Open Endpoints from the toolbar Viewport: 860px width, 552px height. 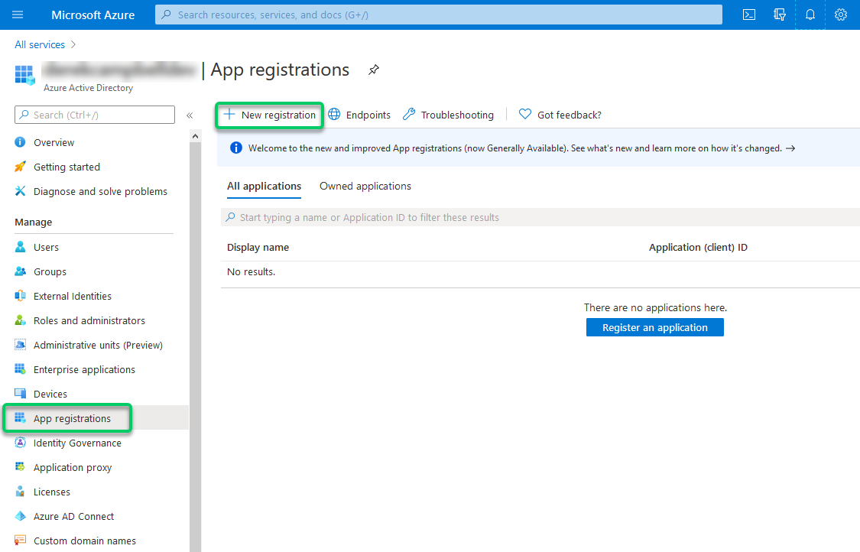[x=359, y=114]
